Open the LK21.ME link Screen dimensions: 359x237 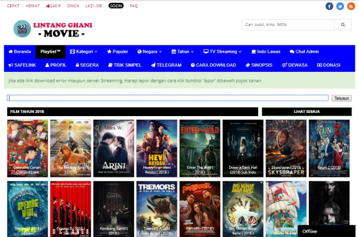(93, 6)
